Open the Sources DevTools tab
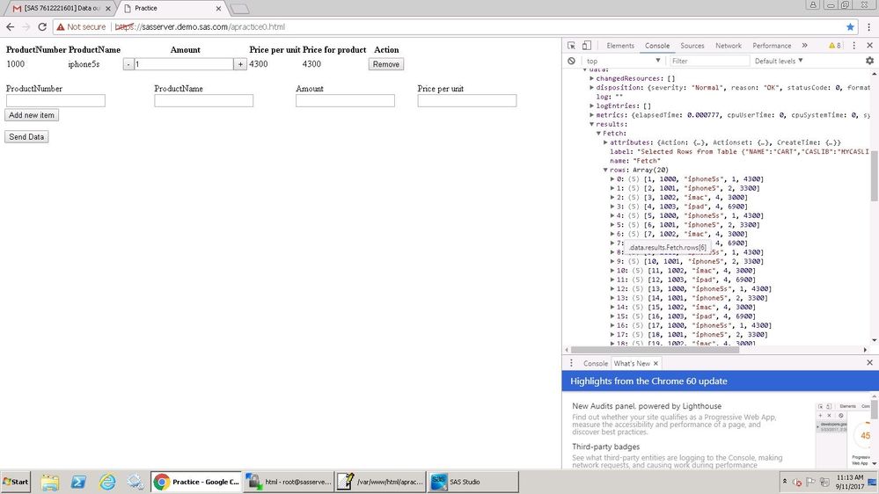 [x=692, y=46]
